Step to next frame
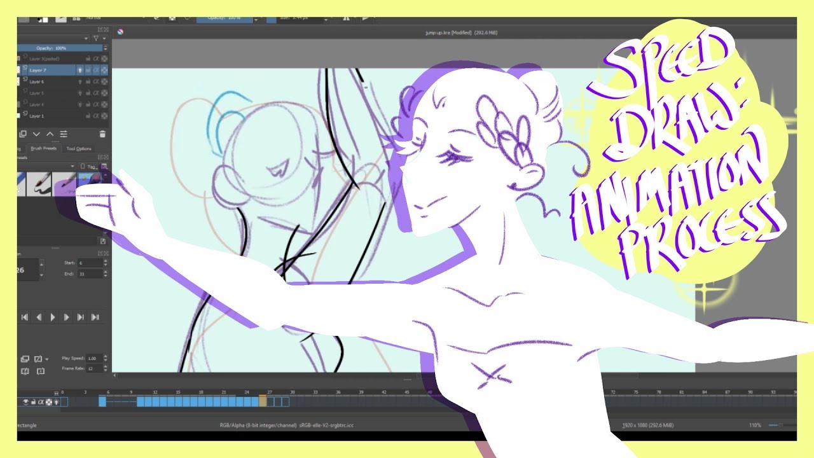 67,317
